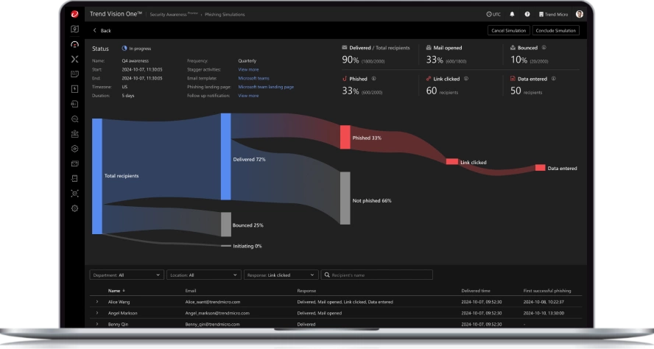Screen dimensions: 654x349
Task: Select the gray Not phished 66% node
Action: (345, 198)
